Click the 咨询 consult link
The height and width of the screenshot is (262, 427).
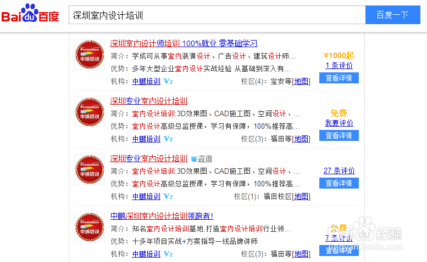pyautogui.click(x=205, y=158)
